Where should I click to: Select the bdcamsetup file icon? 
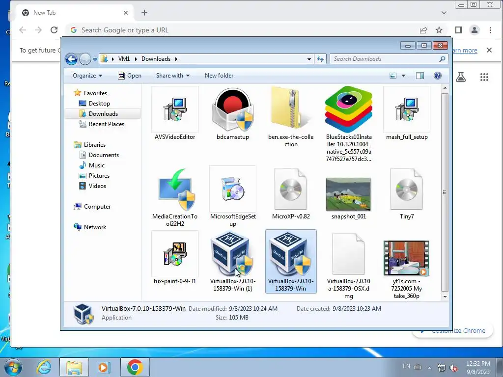point(232,114)
